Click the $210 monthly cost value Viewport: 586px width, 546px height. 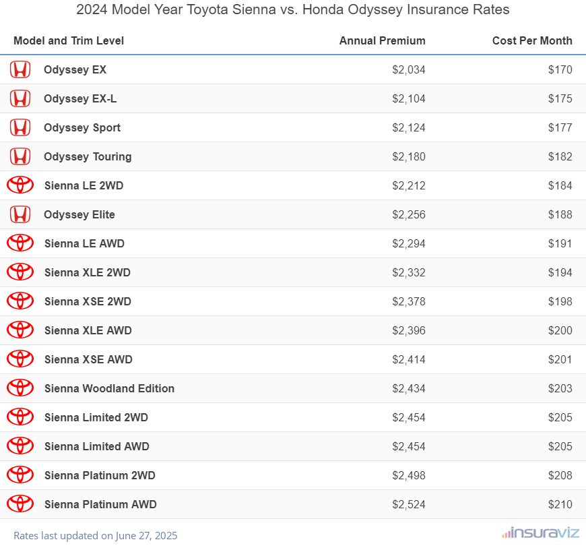coord(560,504)
